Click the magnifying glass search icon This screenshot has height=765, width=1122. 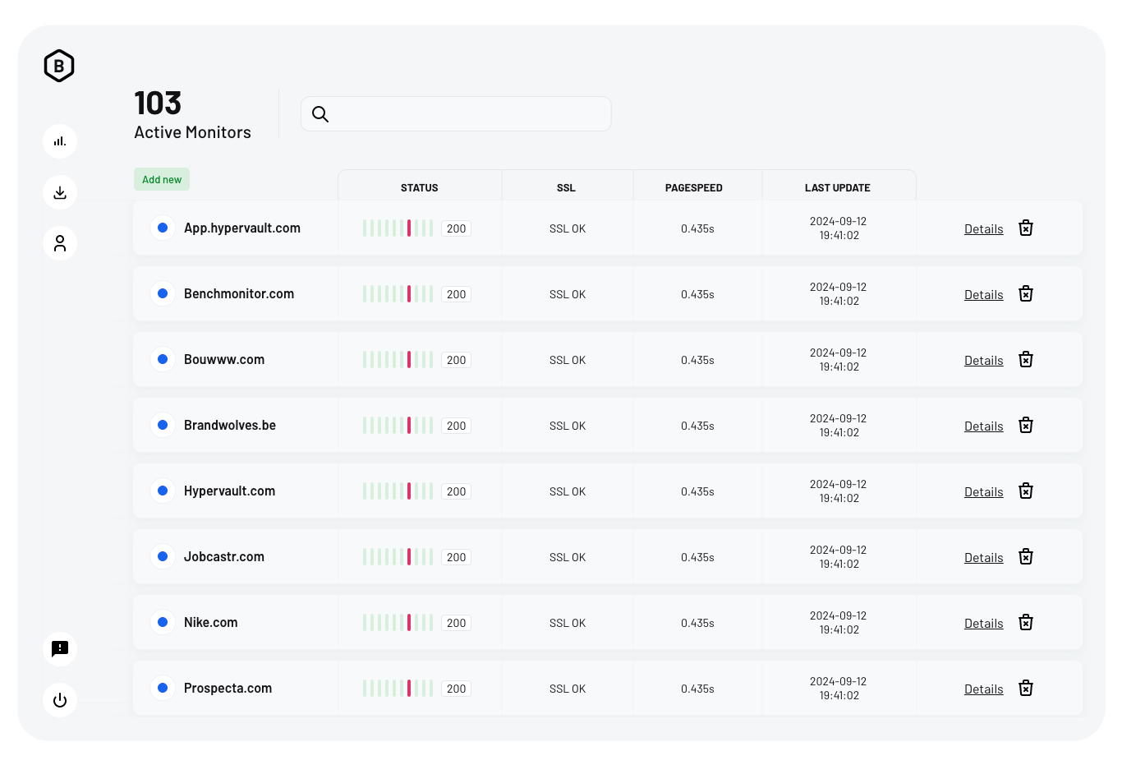(x=320, y=114)
